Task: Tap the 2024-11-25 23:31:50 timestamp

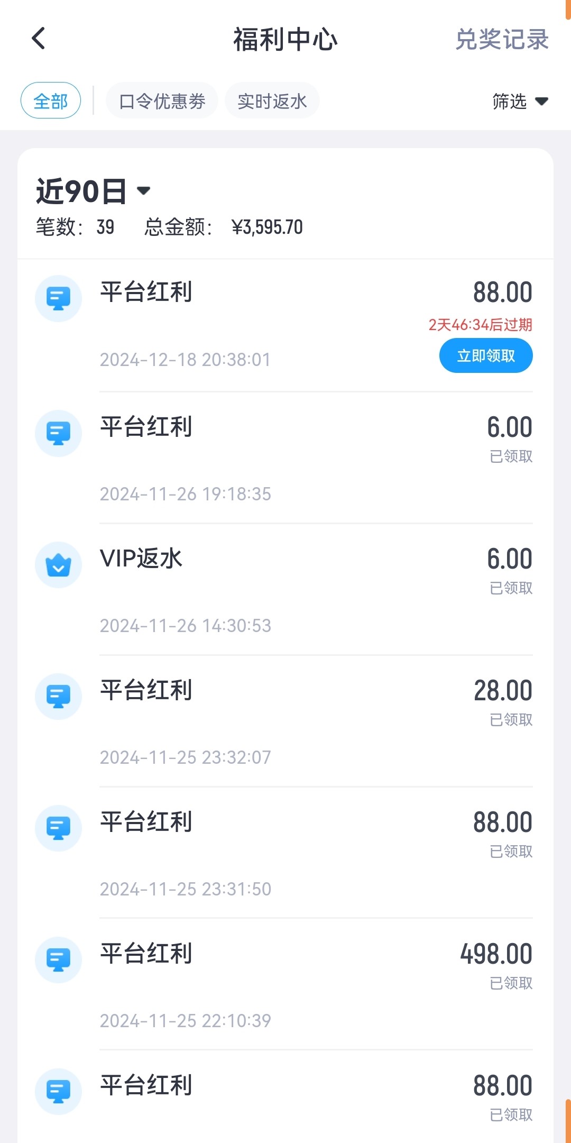Action: (185, 889)
